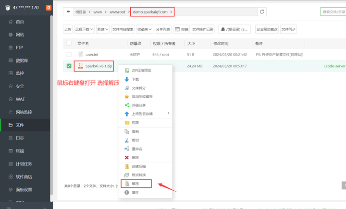The height and width of the screenshot is (209, 346).
Task: Go to WAF in the sidebar
Action: (x=20, y=99)
